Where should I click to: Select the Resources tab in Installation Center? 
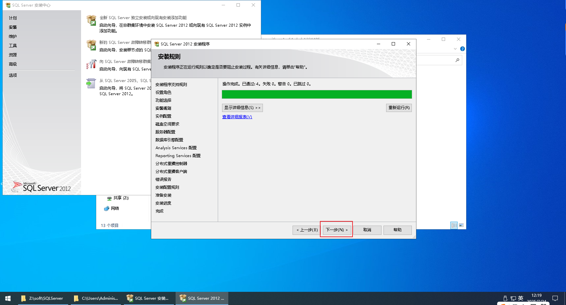coord(13,55)
